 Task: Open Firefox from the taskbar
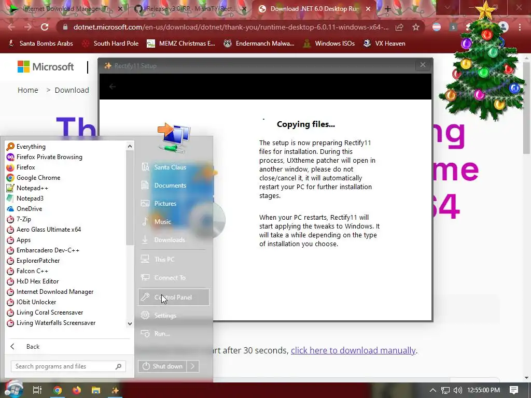click(x=77, y=390)
